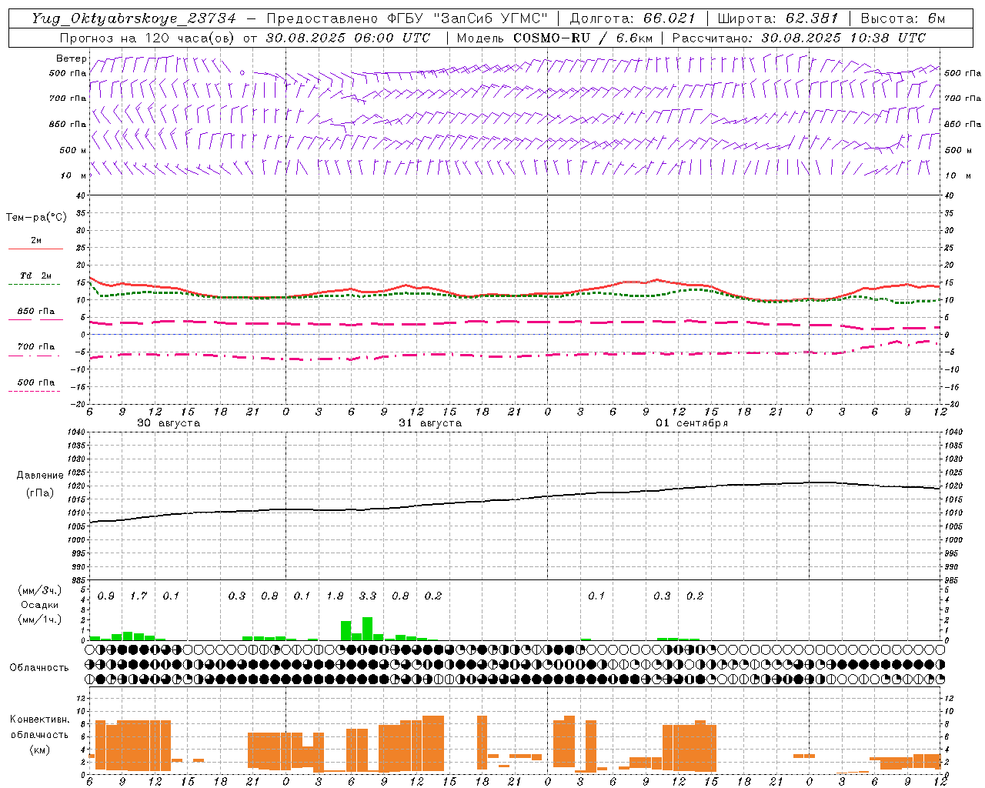Click the '30 августа' date label
The height and width of the screenshot is (788, 985).
169,423
